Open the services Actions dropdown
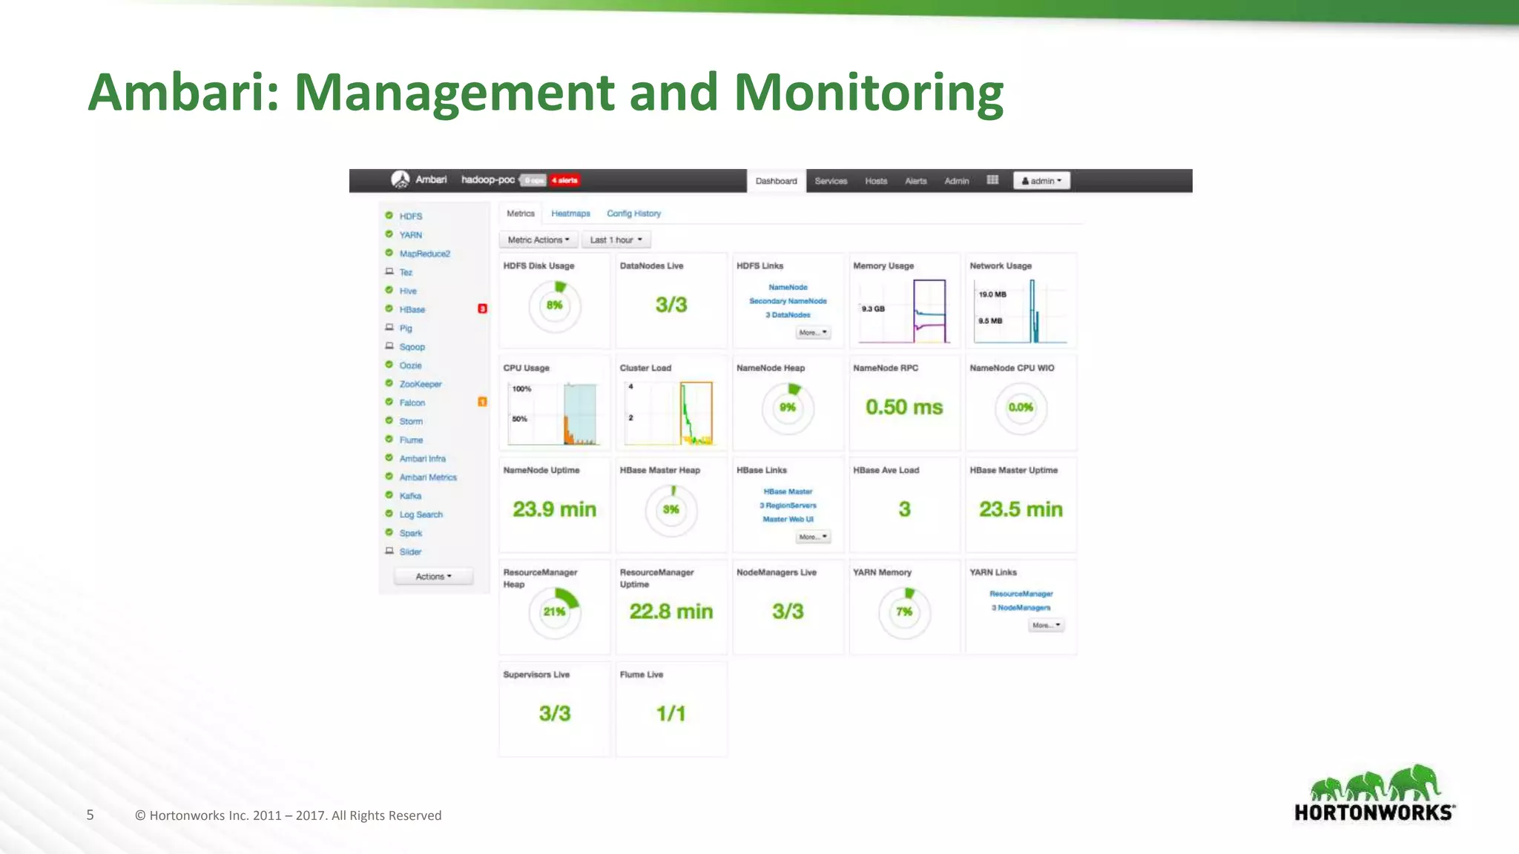The image size is (1519, 854). coord(433,576)
